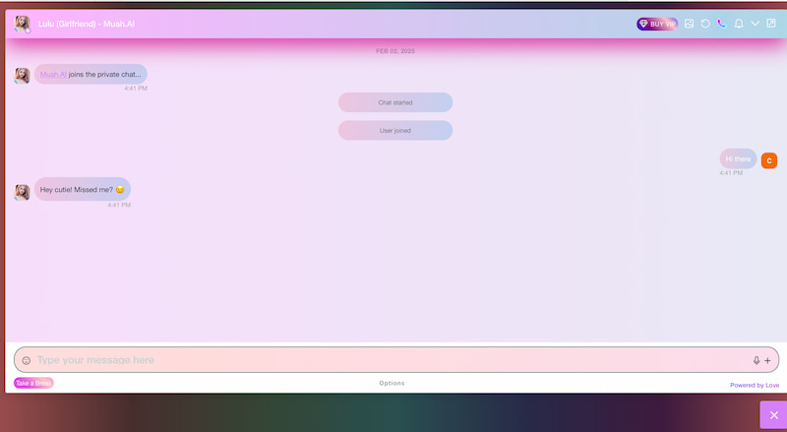787x432 pixels.
Task: Close the chat widget with X button
Action: pos(774,415)
